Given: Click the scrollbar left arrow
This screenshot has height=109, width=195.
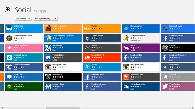Looking at the screenshot, I should [3, 108].
